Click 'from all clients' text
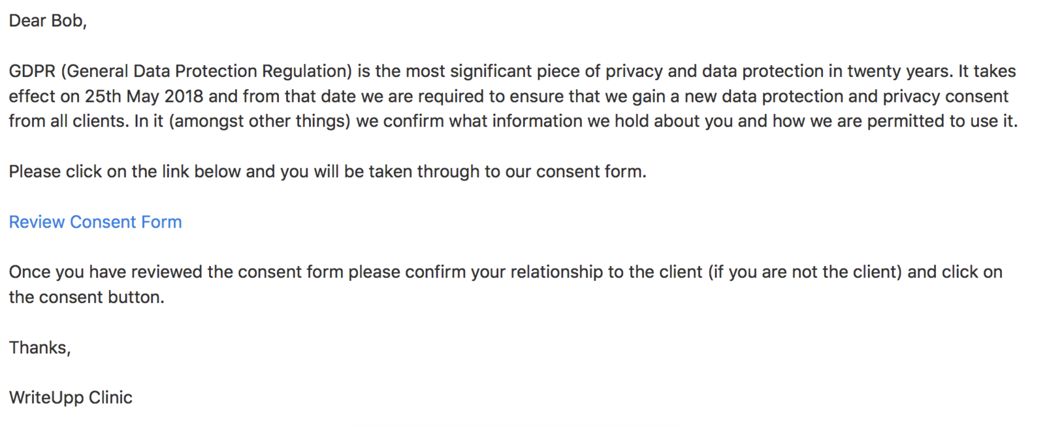Viewport: 1045px width, 425px height. (x=68, y=121)
